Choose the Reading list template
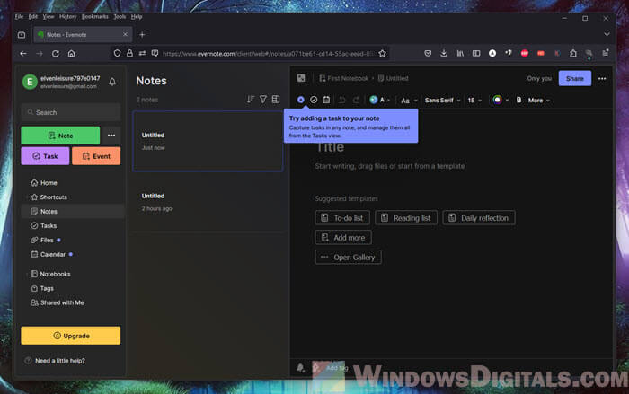629x394 pixels. [406, 217]
